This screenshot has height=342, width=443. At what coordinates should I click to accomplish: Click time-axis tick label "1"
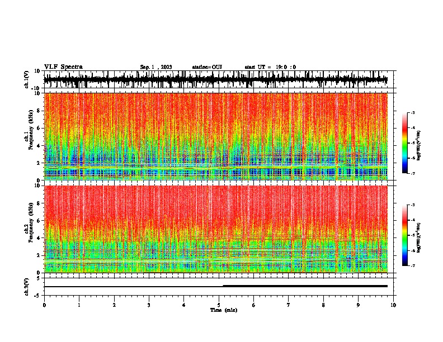(x=79, y=305)
